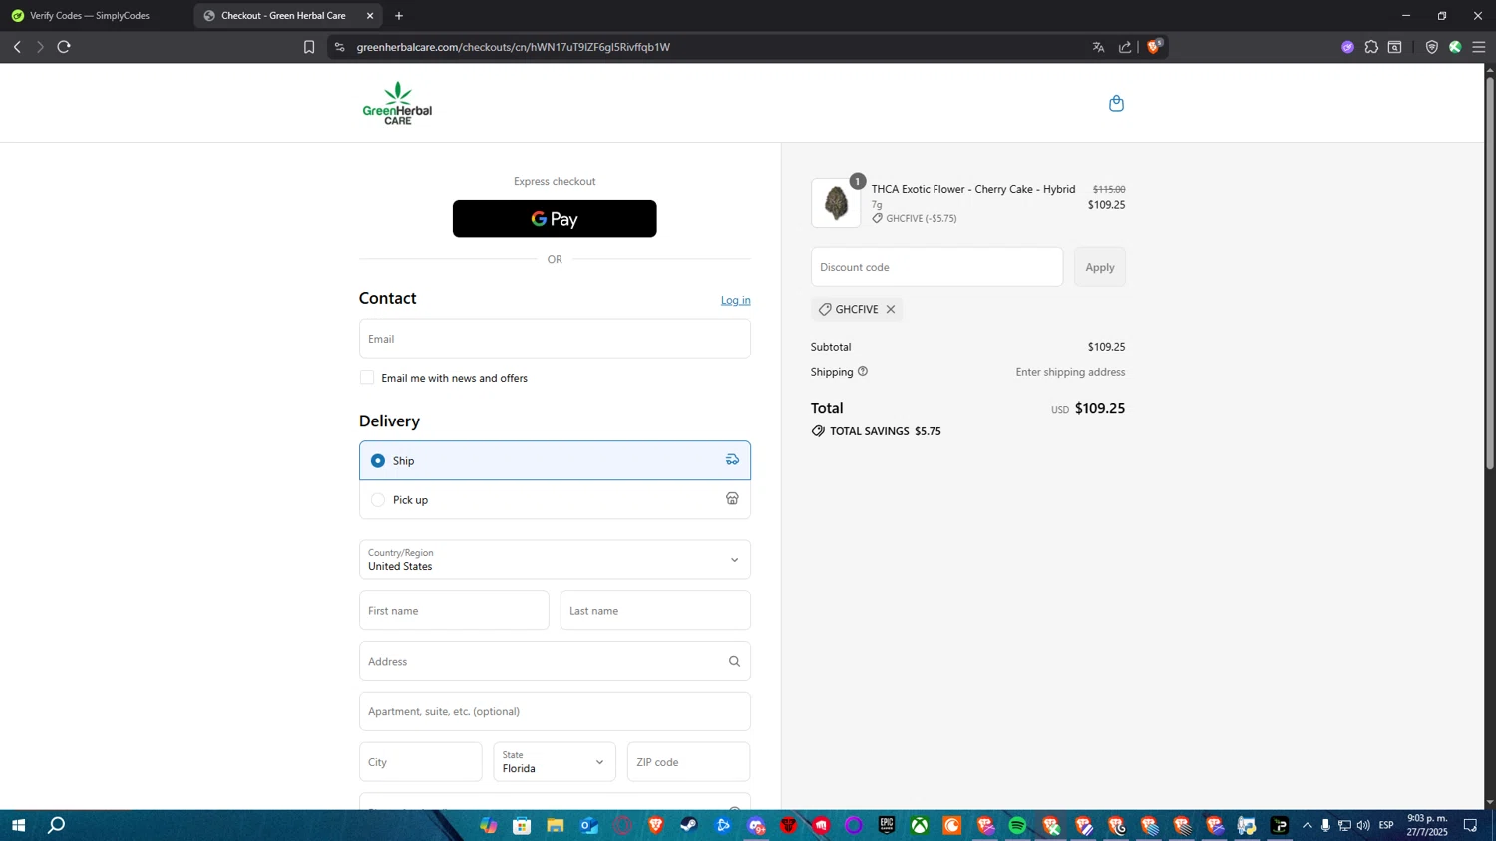The height and width of the screenshot is (841, 1496).
Task: Click the Apartment, suite, etc. field
Action: tap(555, 711)
